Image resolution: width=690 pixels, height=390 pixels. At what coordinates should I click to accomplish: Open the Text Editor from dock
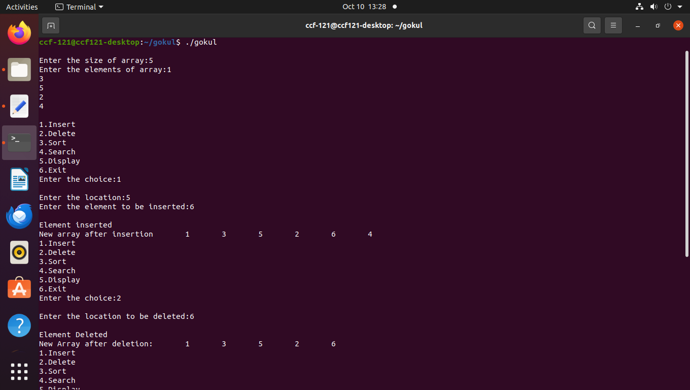(x=19, y=106)
